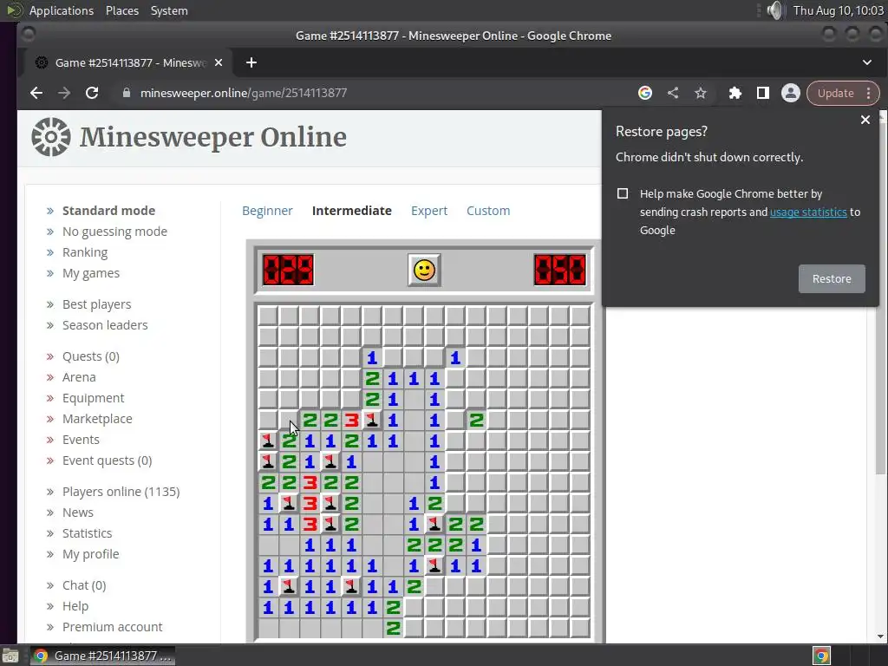
Task: Open Chat (0)
Action: [84, 585]
